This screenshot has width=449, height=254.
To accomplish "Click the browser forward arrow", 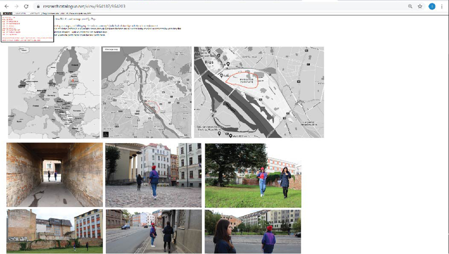I will [x=16, y=6].
